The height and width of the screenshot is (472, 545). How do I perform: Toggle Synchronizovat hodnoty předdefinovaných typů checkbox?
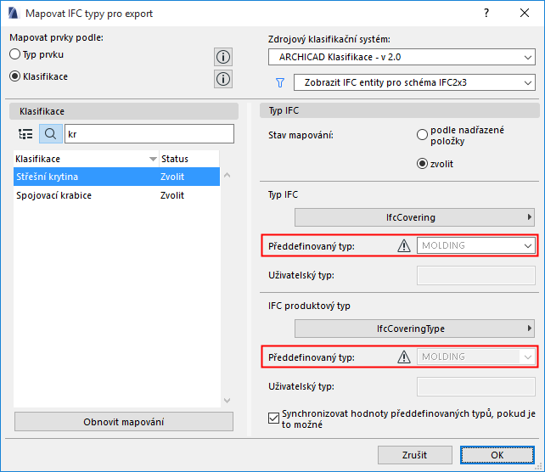point(273,417)
